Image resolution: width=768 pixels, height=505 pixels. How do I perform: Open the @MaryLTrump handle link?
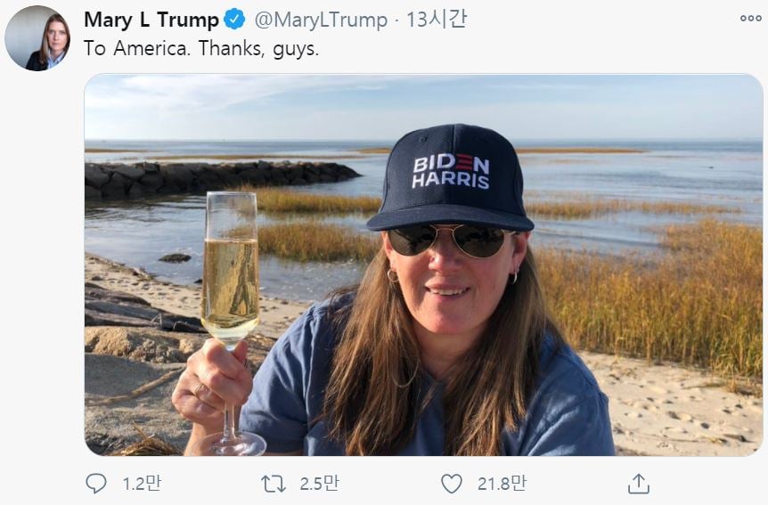(321, 20)
